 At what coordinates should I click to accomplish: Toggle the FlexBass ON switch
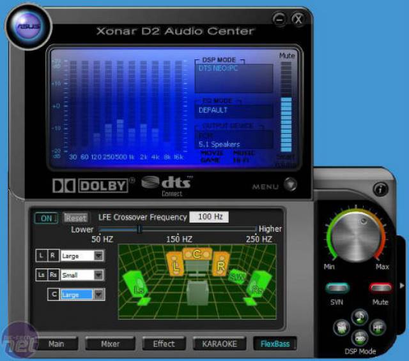[46, 217]
